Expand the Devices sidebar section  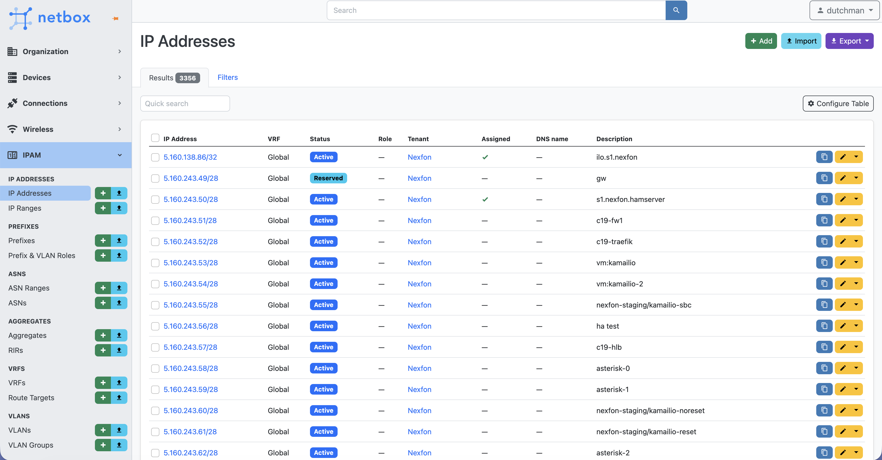click(x=65, y=77)
